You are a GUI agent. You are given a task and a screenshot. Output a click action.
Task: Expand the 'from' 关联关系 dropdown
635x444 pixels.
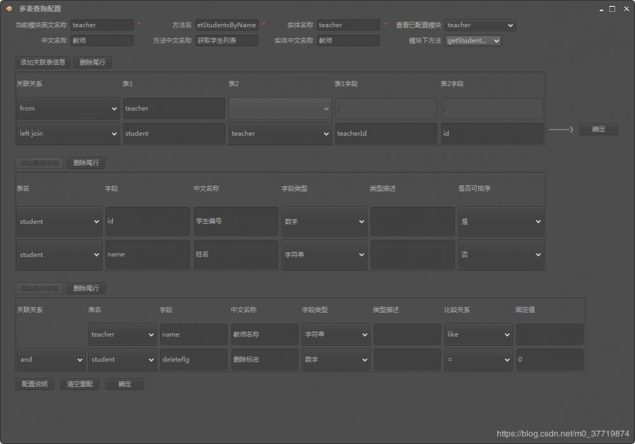pos(68,108)
